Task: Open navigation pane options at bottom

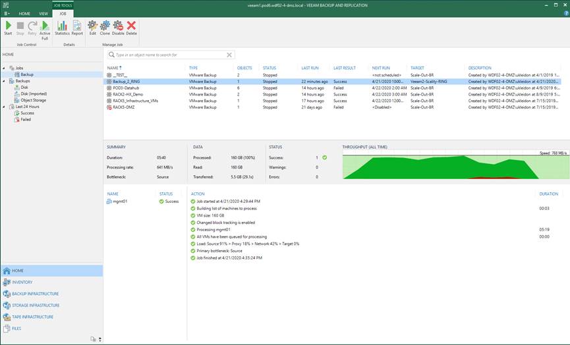Action: pyautogui.click(x=100, y=339)
